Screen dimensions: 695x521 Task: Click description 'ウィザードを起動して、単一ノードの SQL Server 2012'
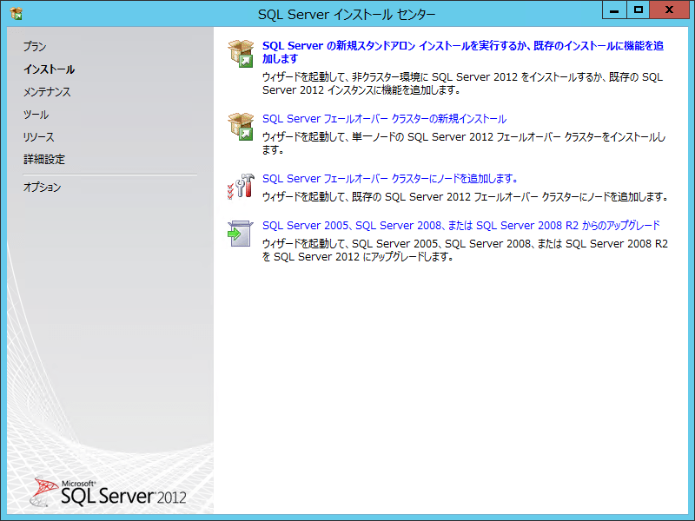click(x=378, y=137)
